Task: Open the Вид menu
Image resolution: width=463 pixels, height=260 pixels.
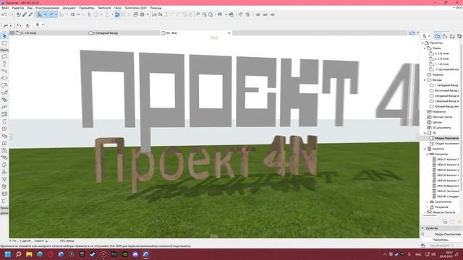Action: coord(30,8)
